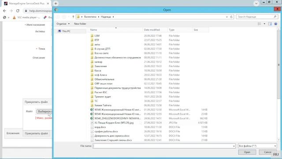The width and height of the screenshot is (282, 159).
Task: Cancel the Open dialog
Action: tap(267, 152)
